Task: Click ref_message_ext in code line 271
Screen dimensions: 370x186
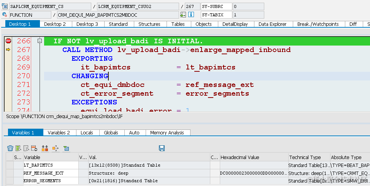Action: [x=220, y=85]
